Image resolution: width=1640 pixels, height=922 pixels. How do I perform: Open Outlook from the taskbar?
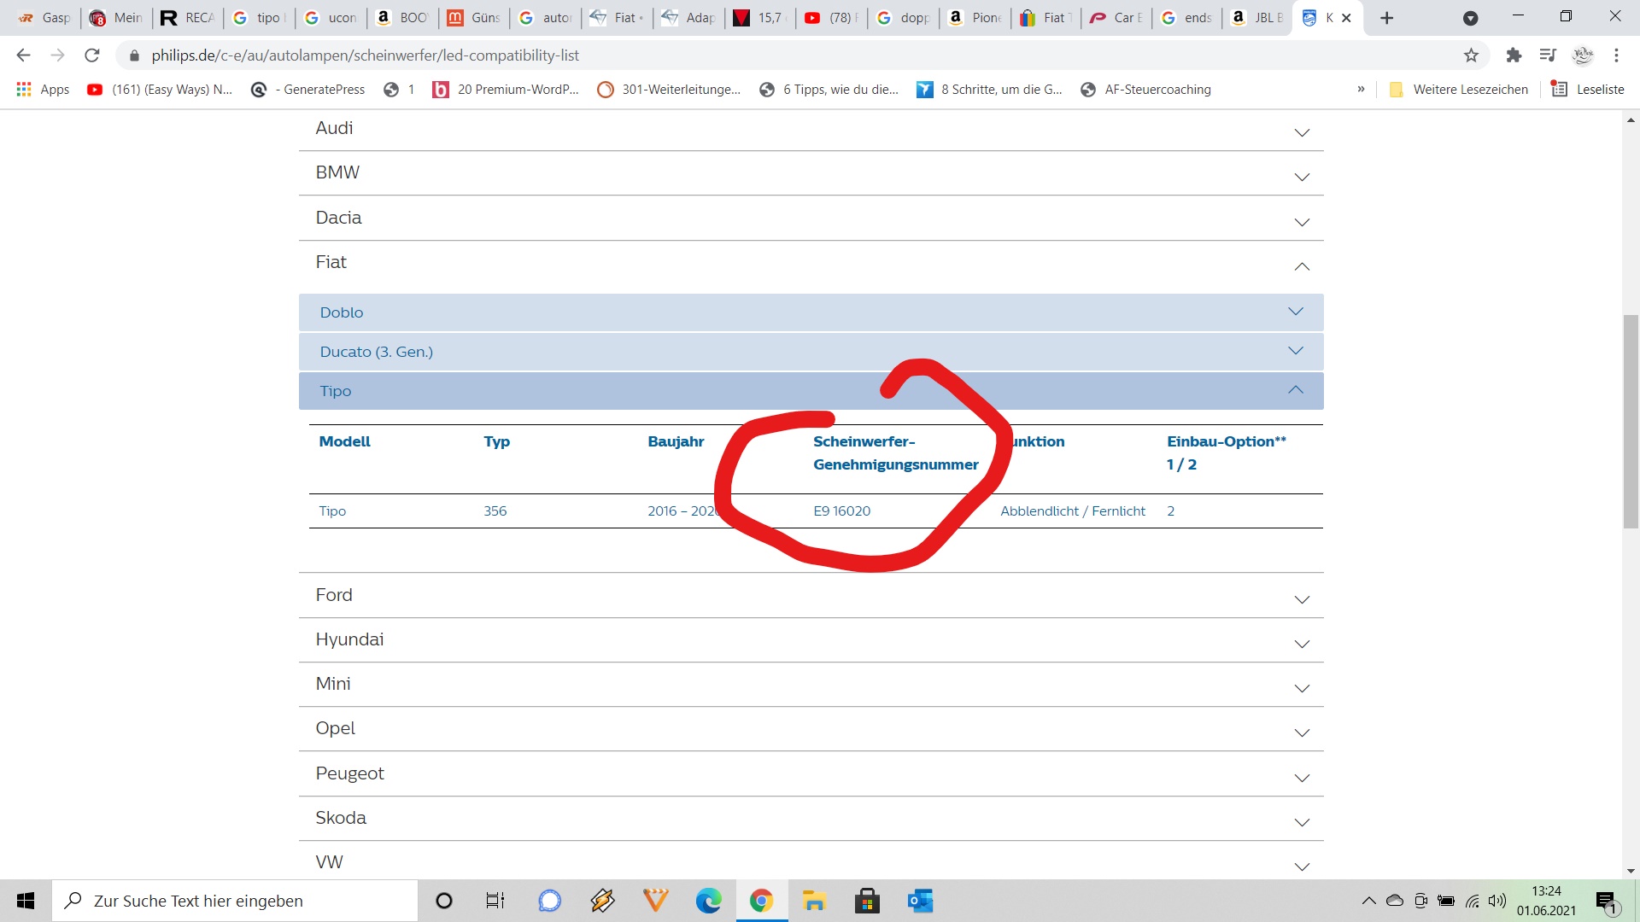(x=920, y=901)
